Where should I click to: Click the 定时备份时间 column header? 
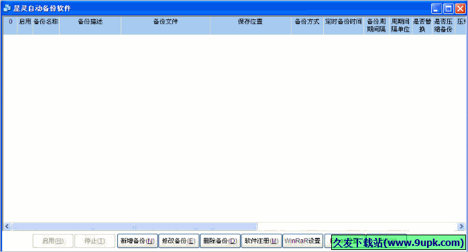tap(343, 25)
